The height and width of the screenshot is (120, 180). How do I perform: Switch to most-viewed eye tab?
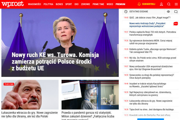[168, 12]
